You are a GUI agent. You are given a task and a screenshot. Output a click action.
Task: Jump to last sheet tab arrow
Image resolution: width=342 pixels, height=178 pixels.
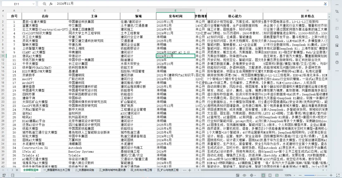point(17,170)
